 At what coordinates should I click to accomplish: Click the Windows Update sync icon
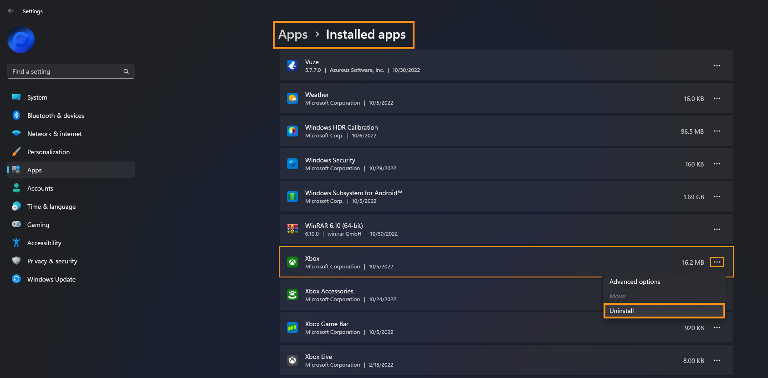pyautogui.click(x=16, y=279)
